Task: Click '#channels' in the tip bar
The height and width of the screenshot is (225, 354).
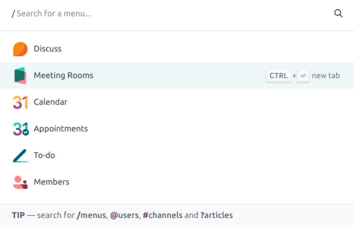Action: pyautogui.click(x=162, y=215)
